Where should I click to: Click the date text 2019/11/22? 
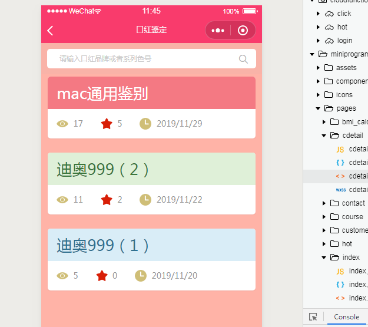180,200
